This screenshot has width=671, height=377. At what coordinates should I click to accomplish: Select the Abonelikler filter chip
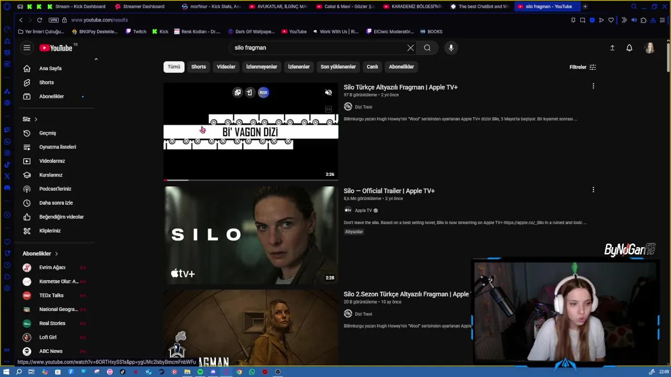click(402, 66)
